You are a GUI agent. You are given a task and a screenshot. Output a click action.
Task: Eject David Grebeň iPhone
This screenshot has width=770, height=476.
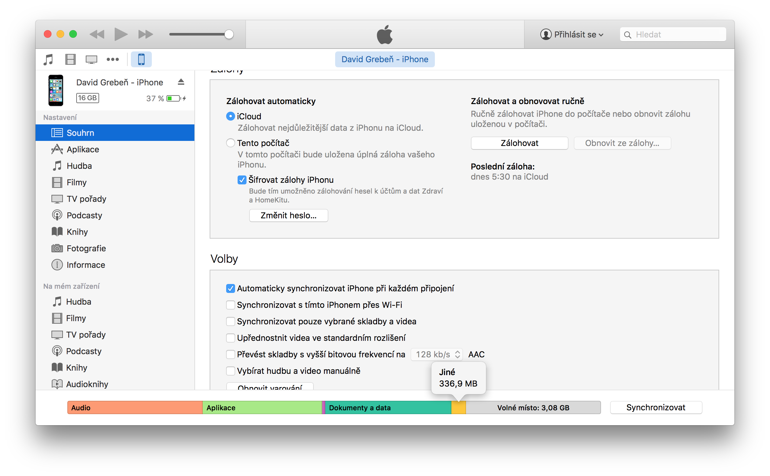[181, 82]
